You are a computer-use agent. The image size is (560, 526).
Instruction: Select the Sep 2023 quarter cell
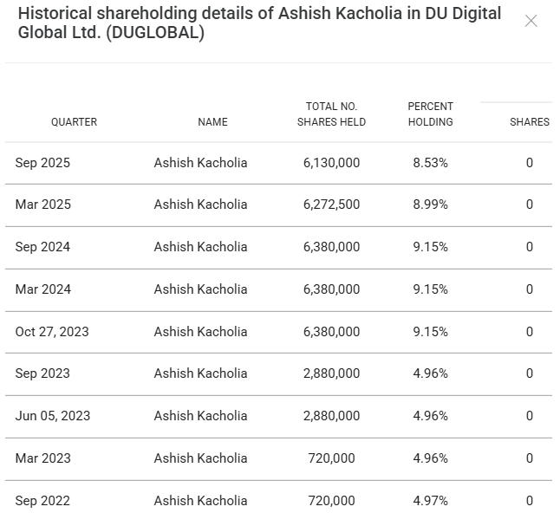click(x=42, y=373)
